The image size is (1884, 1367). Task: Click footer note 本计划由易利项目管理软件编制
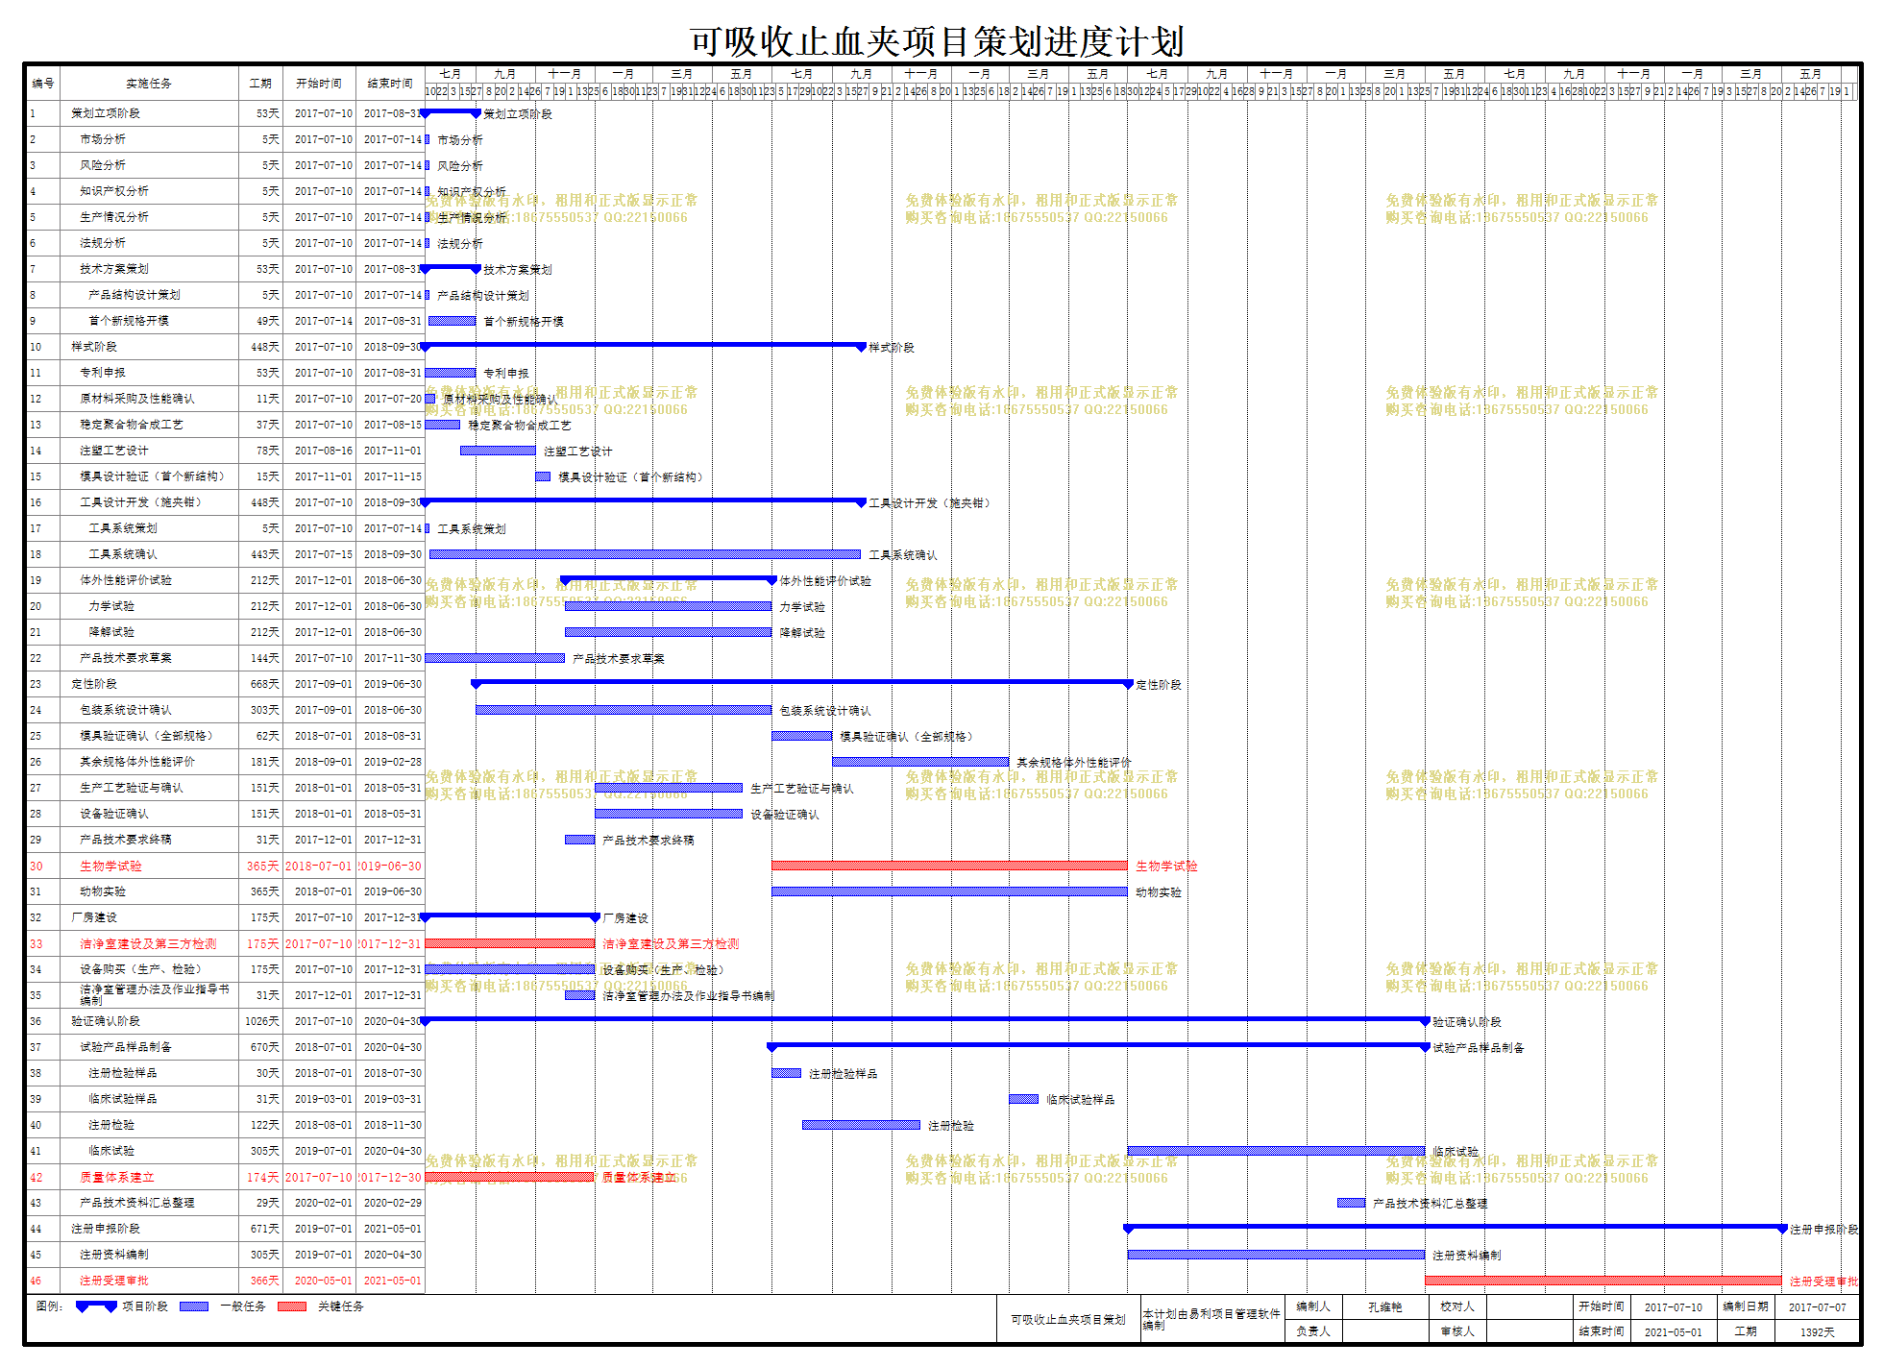(x=1211, y=1320)
